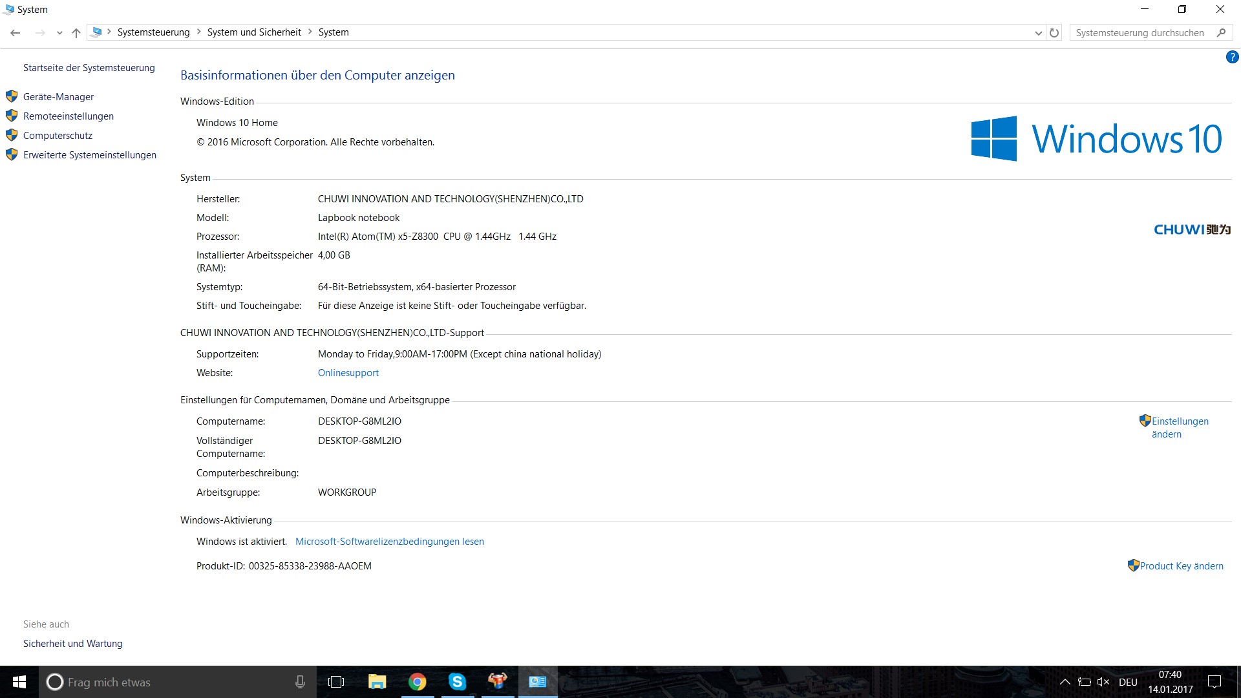Image resolution: width=1241 pixels, height=698 pixels.
Task: Click shield icon next to Geräte-Manager
Action: coord(12,96)
